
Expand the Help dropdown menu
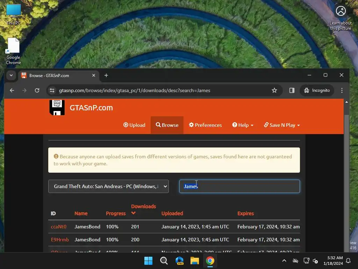(243, 125)
